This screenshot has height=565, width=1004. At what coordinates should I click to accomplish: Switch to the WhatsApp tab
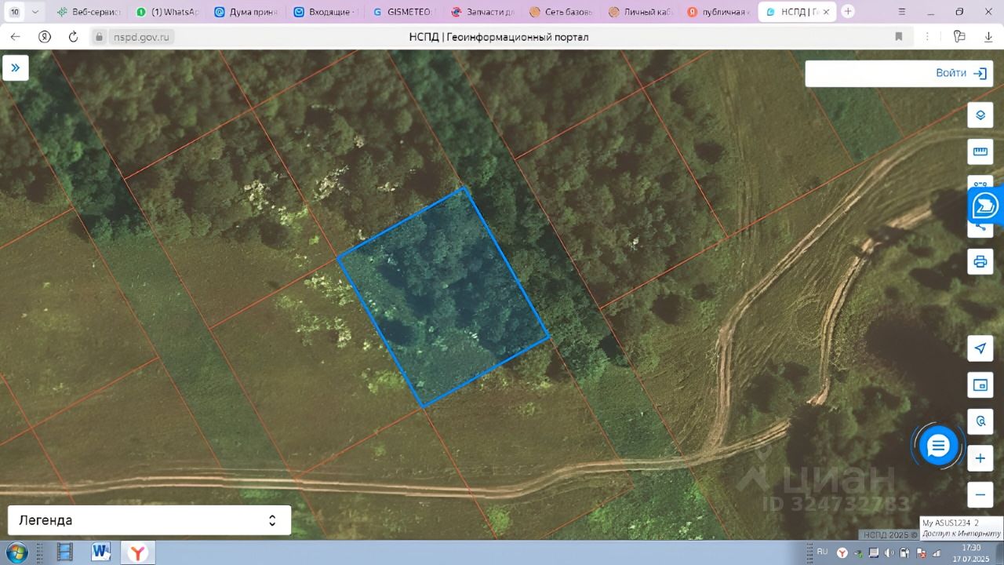[167, 12]
